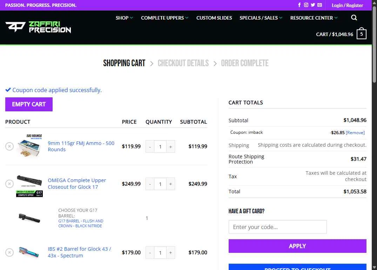Image resolution: width=377 pixels, height=270 pixels.
Task: Click the email envelope icon
Action: [319, 5]
